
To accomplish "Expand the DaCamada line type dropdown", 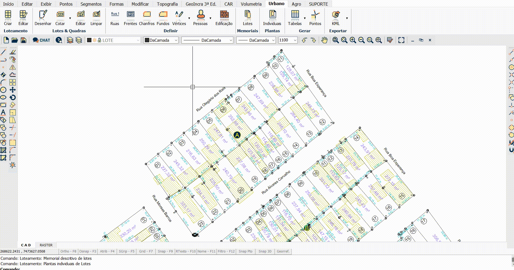I will (207, 40).
